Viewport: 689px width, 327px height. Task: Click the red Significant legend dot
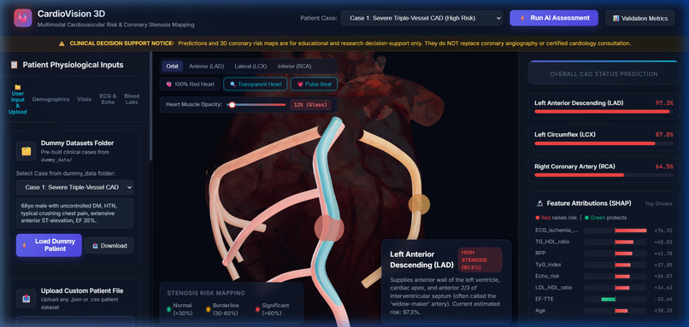(257, 309)
